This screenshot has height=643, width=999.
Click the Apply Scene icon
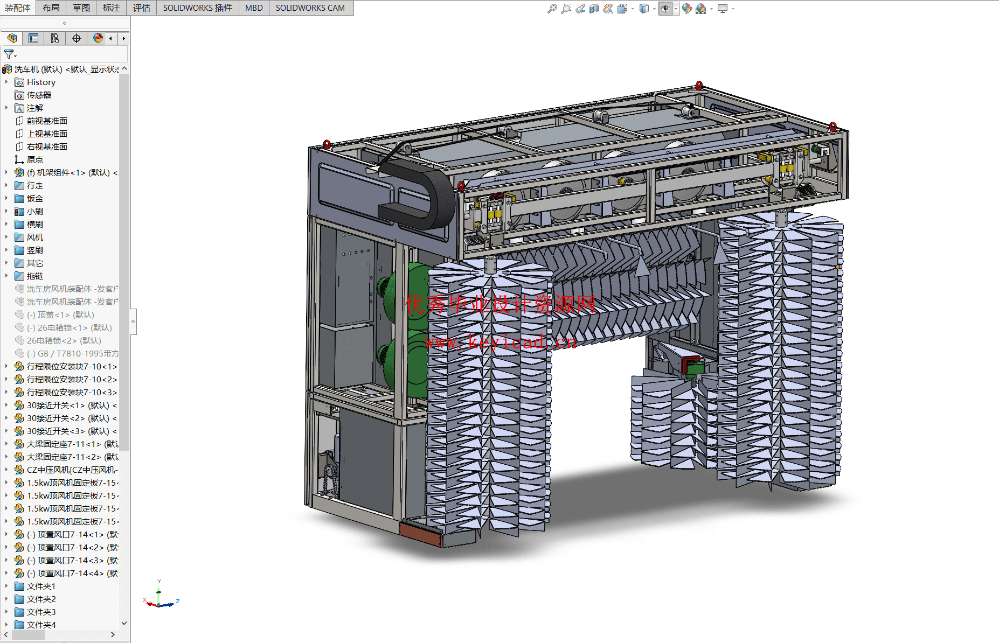(701, 9)
